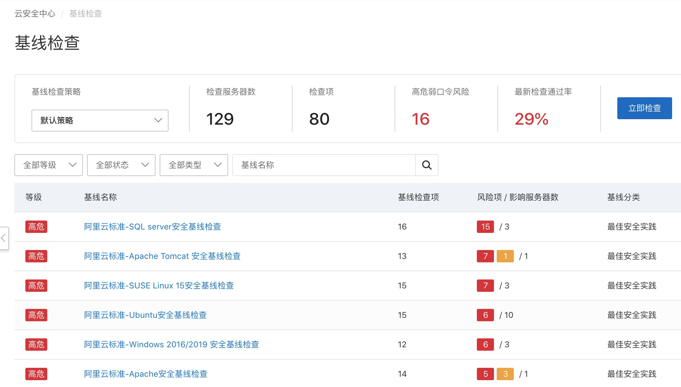Screen dimensions: 681x387
Task: Click 最佳安全实践 in SQL server row
Action: (632, 227)
